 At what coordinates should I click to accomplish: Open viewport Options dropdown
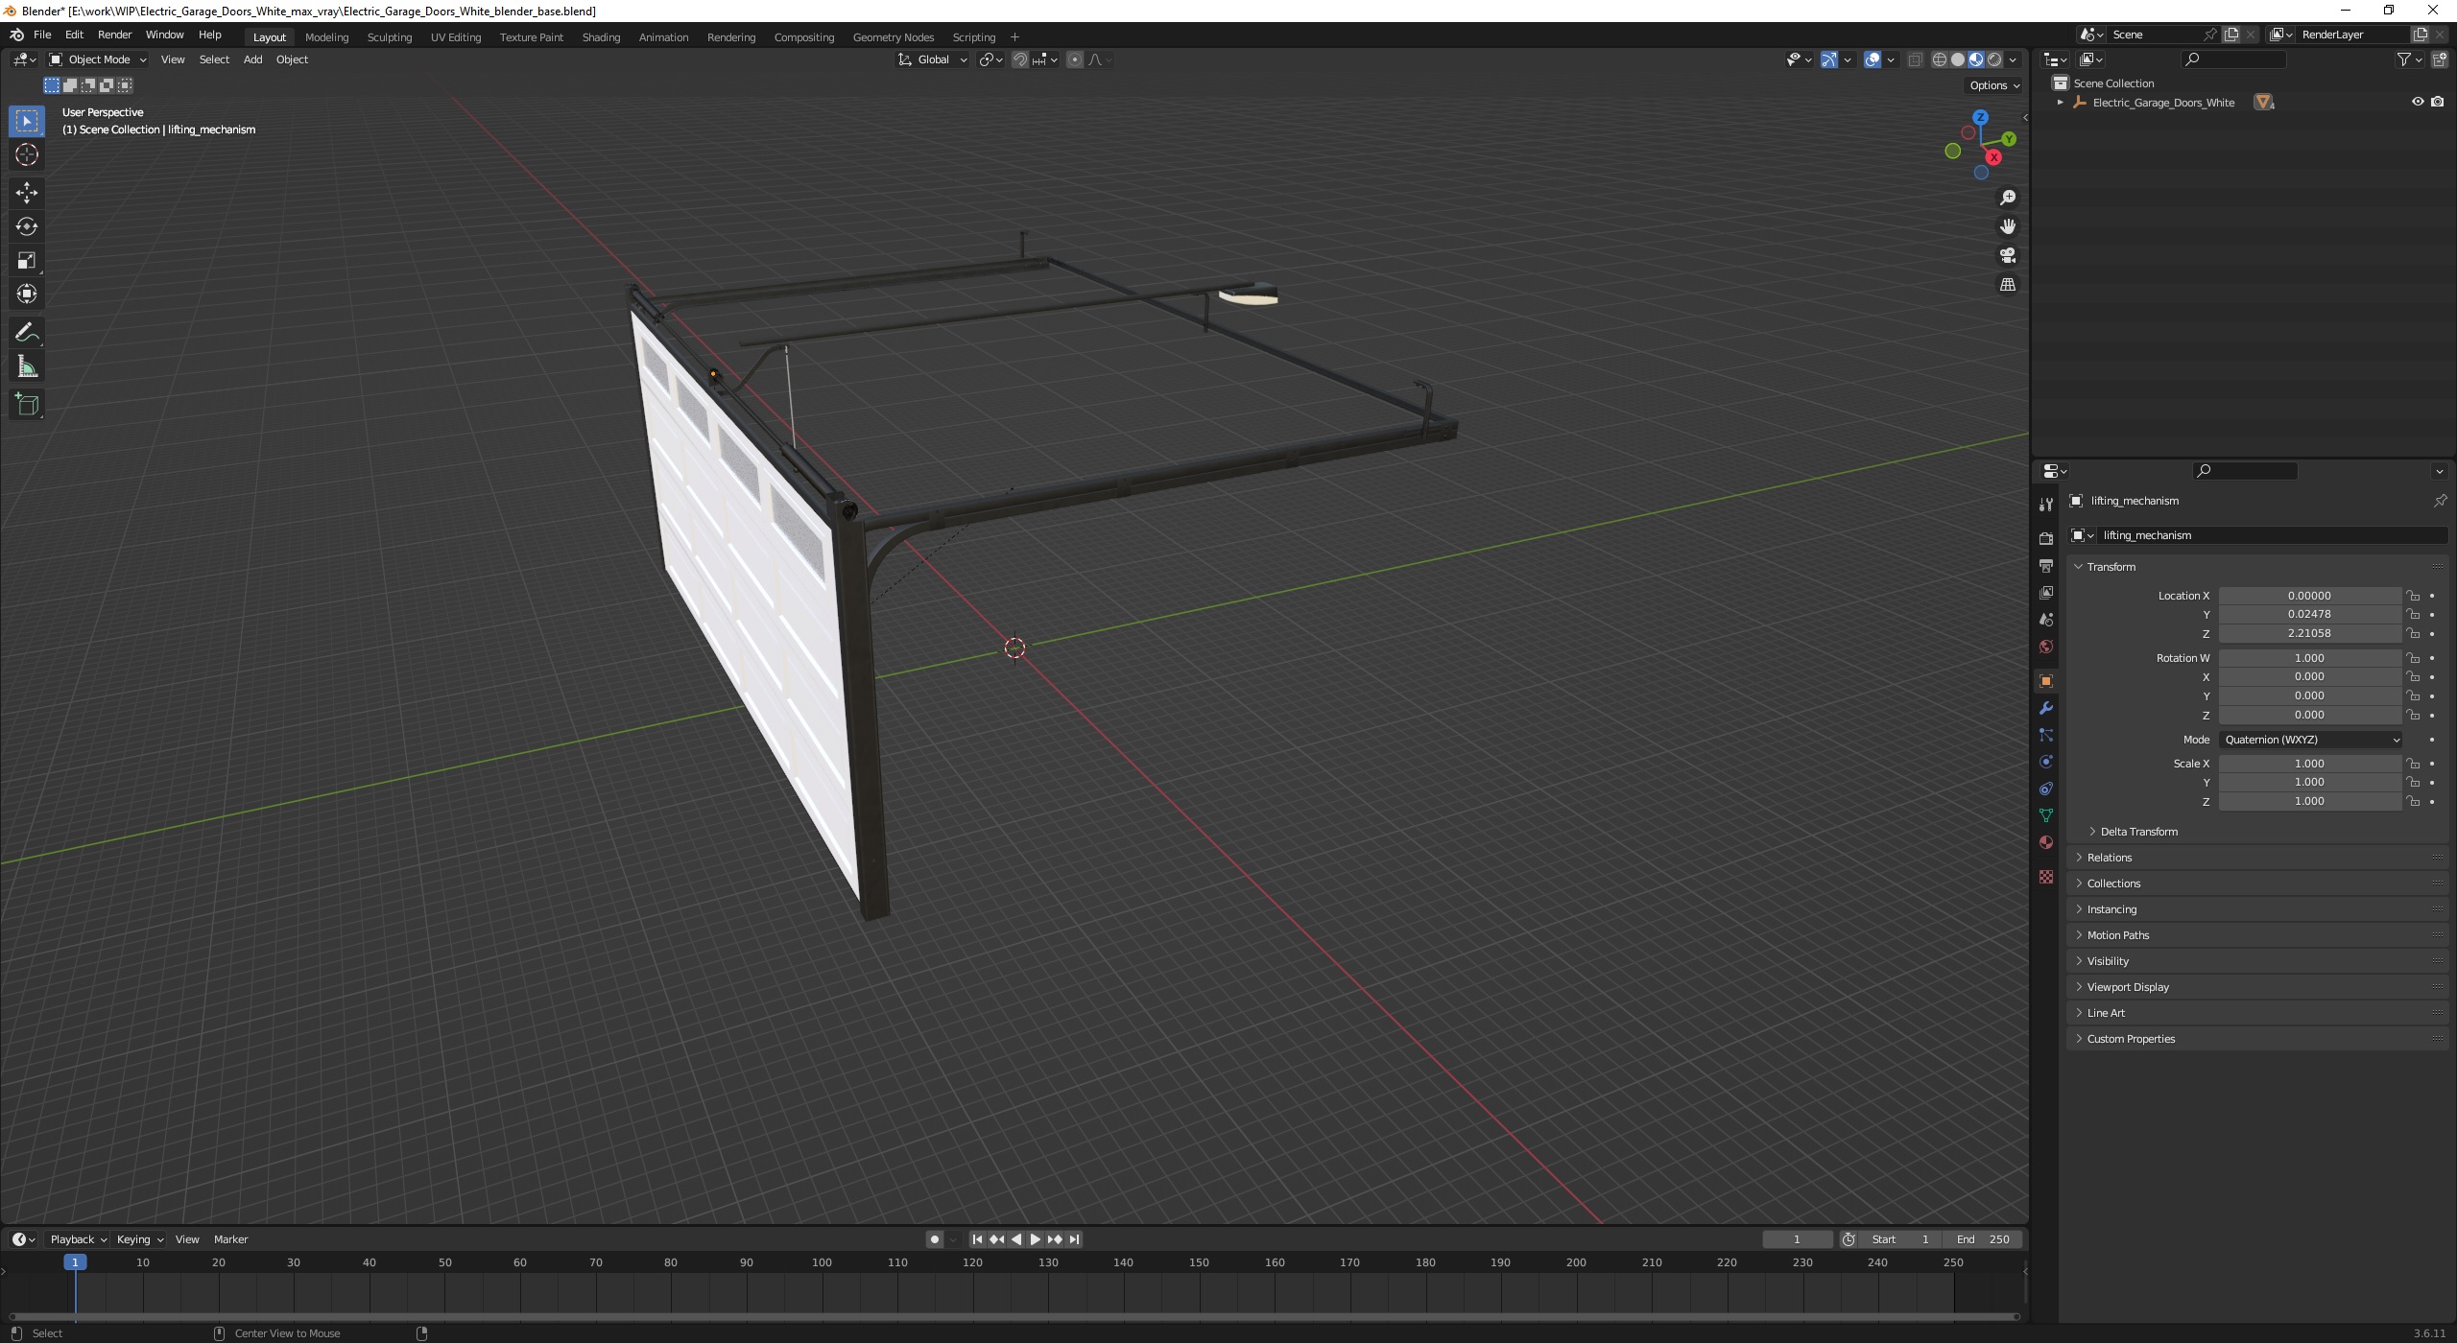1994,85
